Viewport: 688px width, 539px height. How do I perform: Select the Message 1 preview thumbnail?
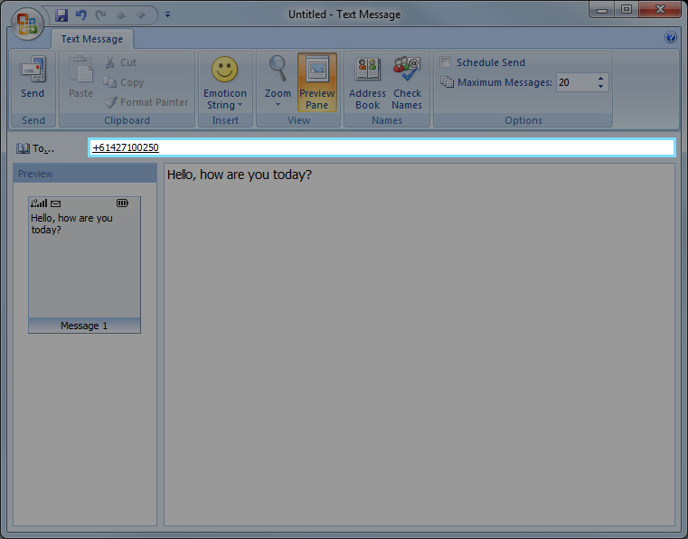pyautogui.click(x=84, y=264)
